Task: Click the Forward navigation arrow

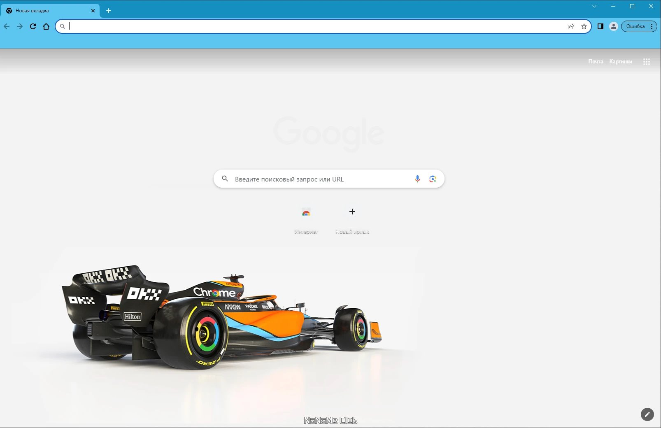Action: pyautogui.click(x=20, y=26)
